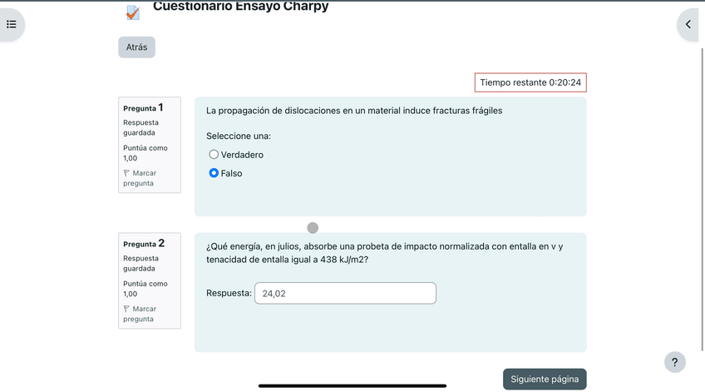Screen dimensions: 705x392
Task: Click the Pregunta 1 heading
Action: [x=143, y=107]
